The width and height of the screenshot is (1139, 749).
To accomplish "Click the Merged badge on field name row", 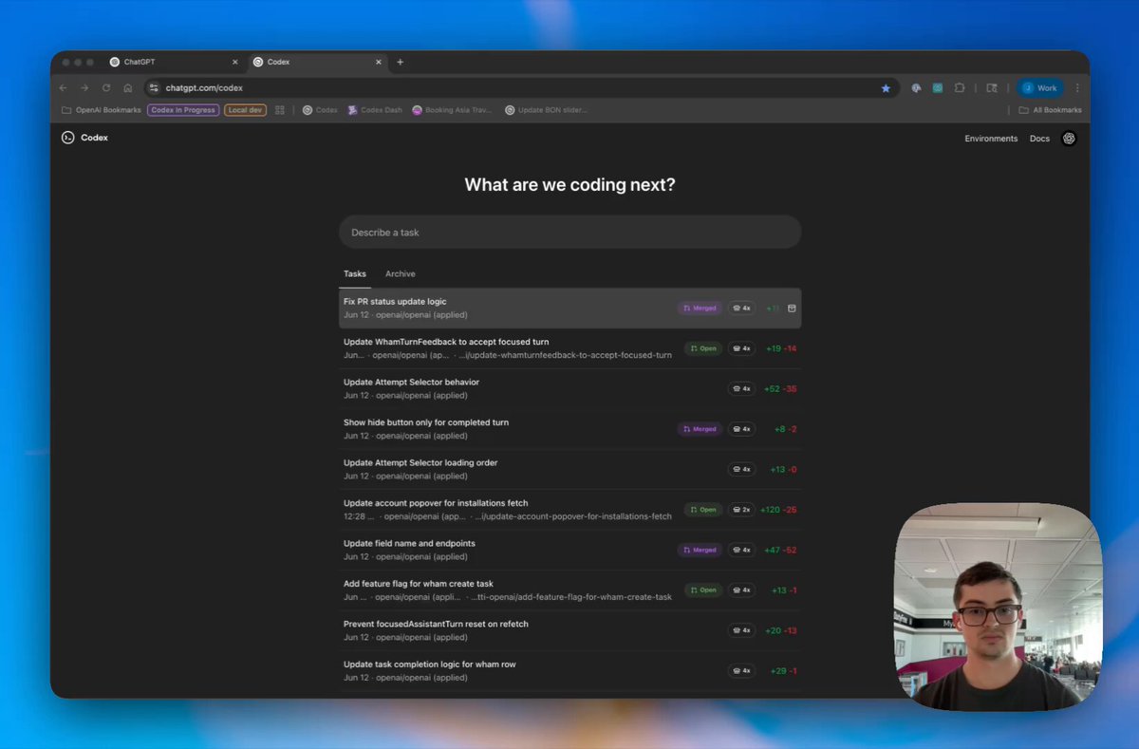I will [700, 550].
